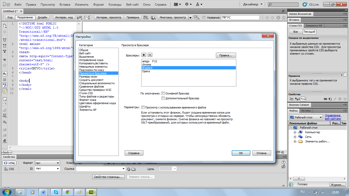Click the Outdent Code icon in the coding toolbar
This screenshot has height=196, width=349.
[5, 135]
